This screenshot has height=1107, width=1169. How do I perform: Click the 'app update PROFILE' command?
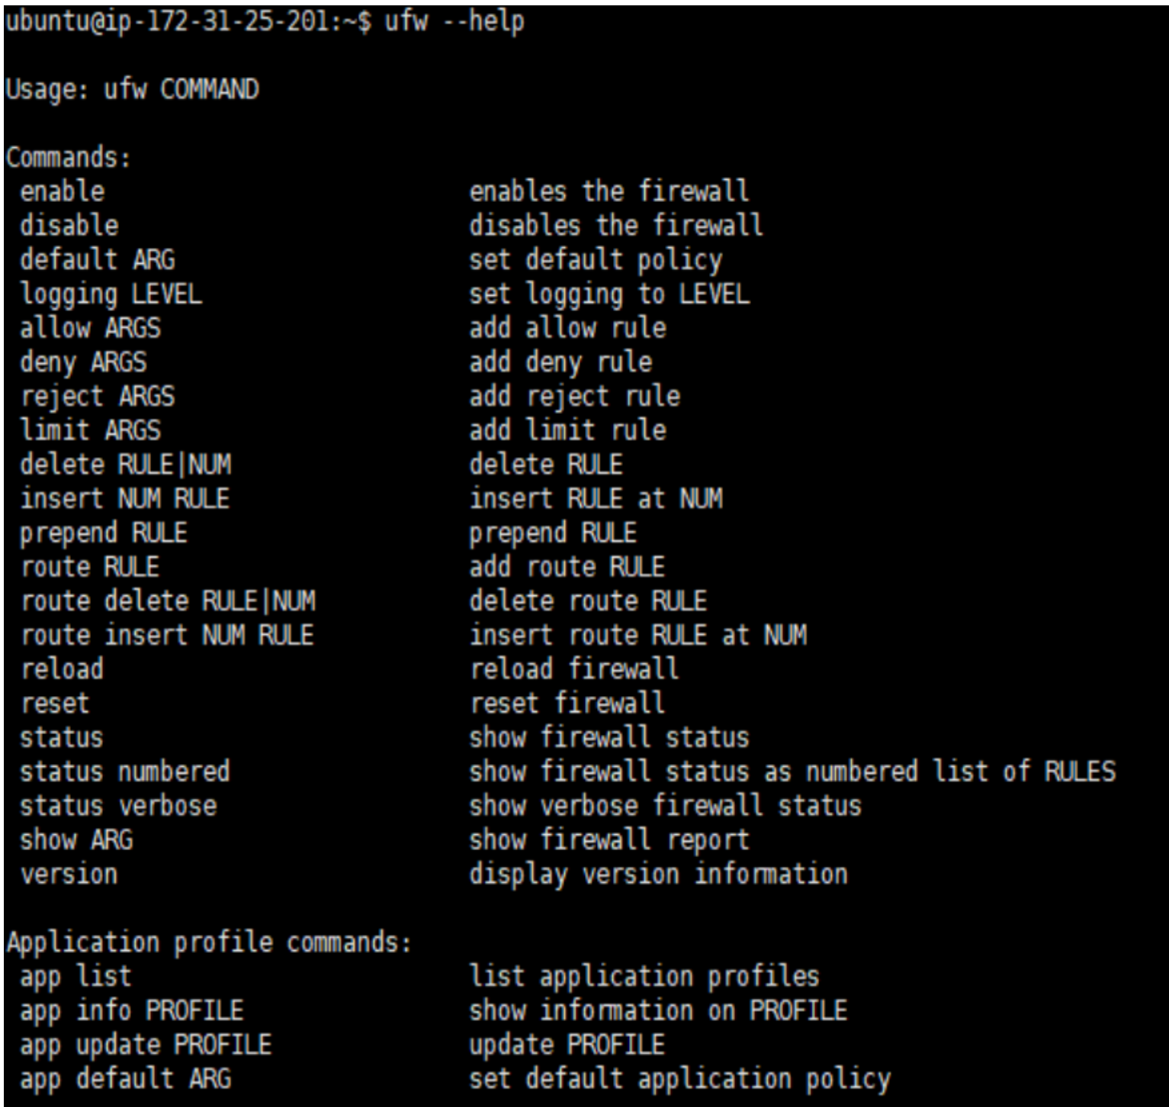pyautogui.click(x=146, y=1045)
